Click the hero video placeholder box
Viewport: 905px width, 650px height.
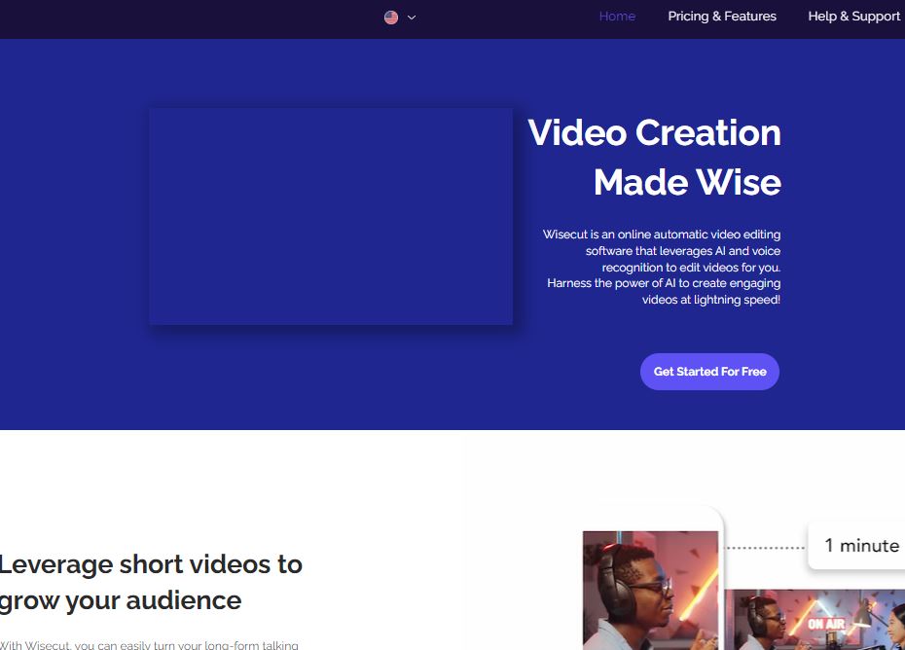(x=331, y=216)
